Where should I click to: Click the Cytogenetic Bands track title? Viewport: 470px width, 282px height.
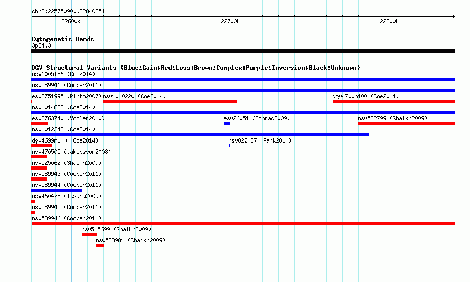click(x=63, y=39)
